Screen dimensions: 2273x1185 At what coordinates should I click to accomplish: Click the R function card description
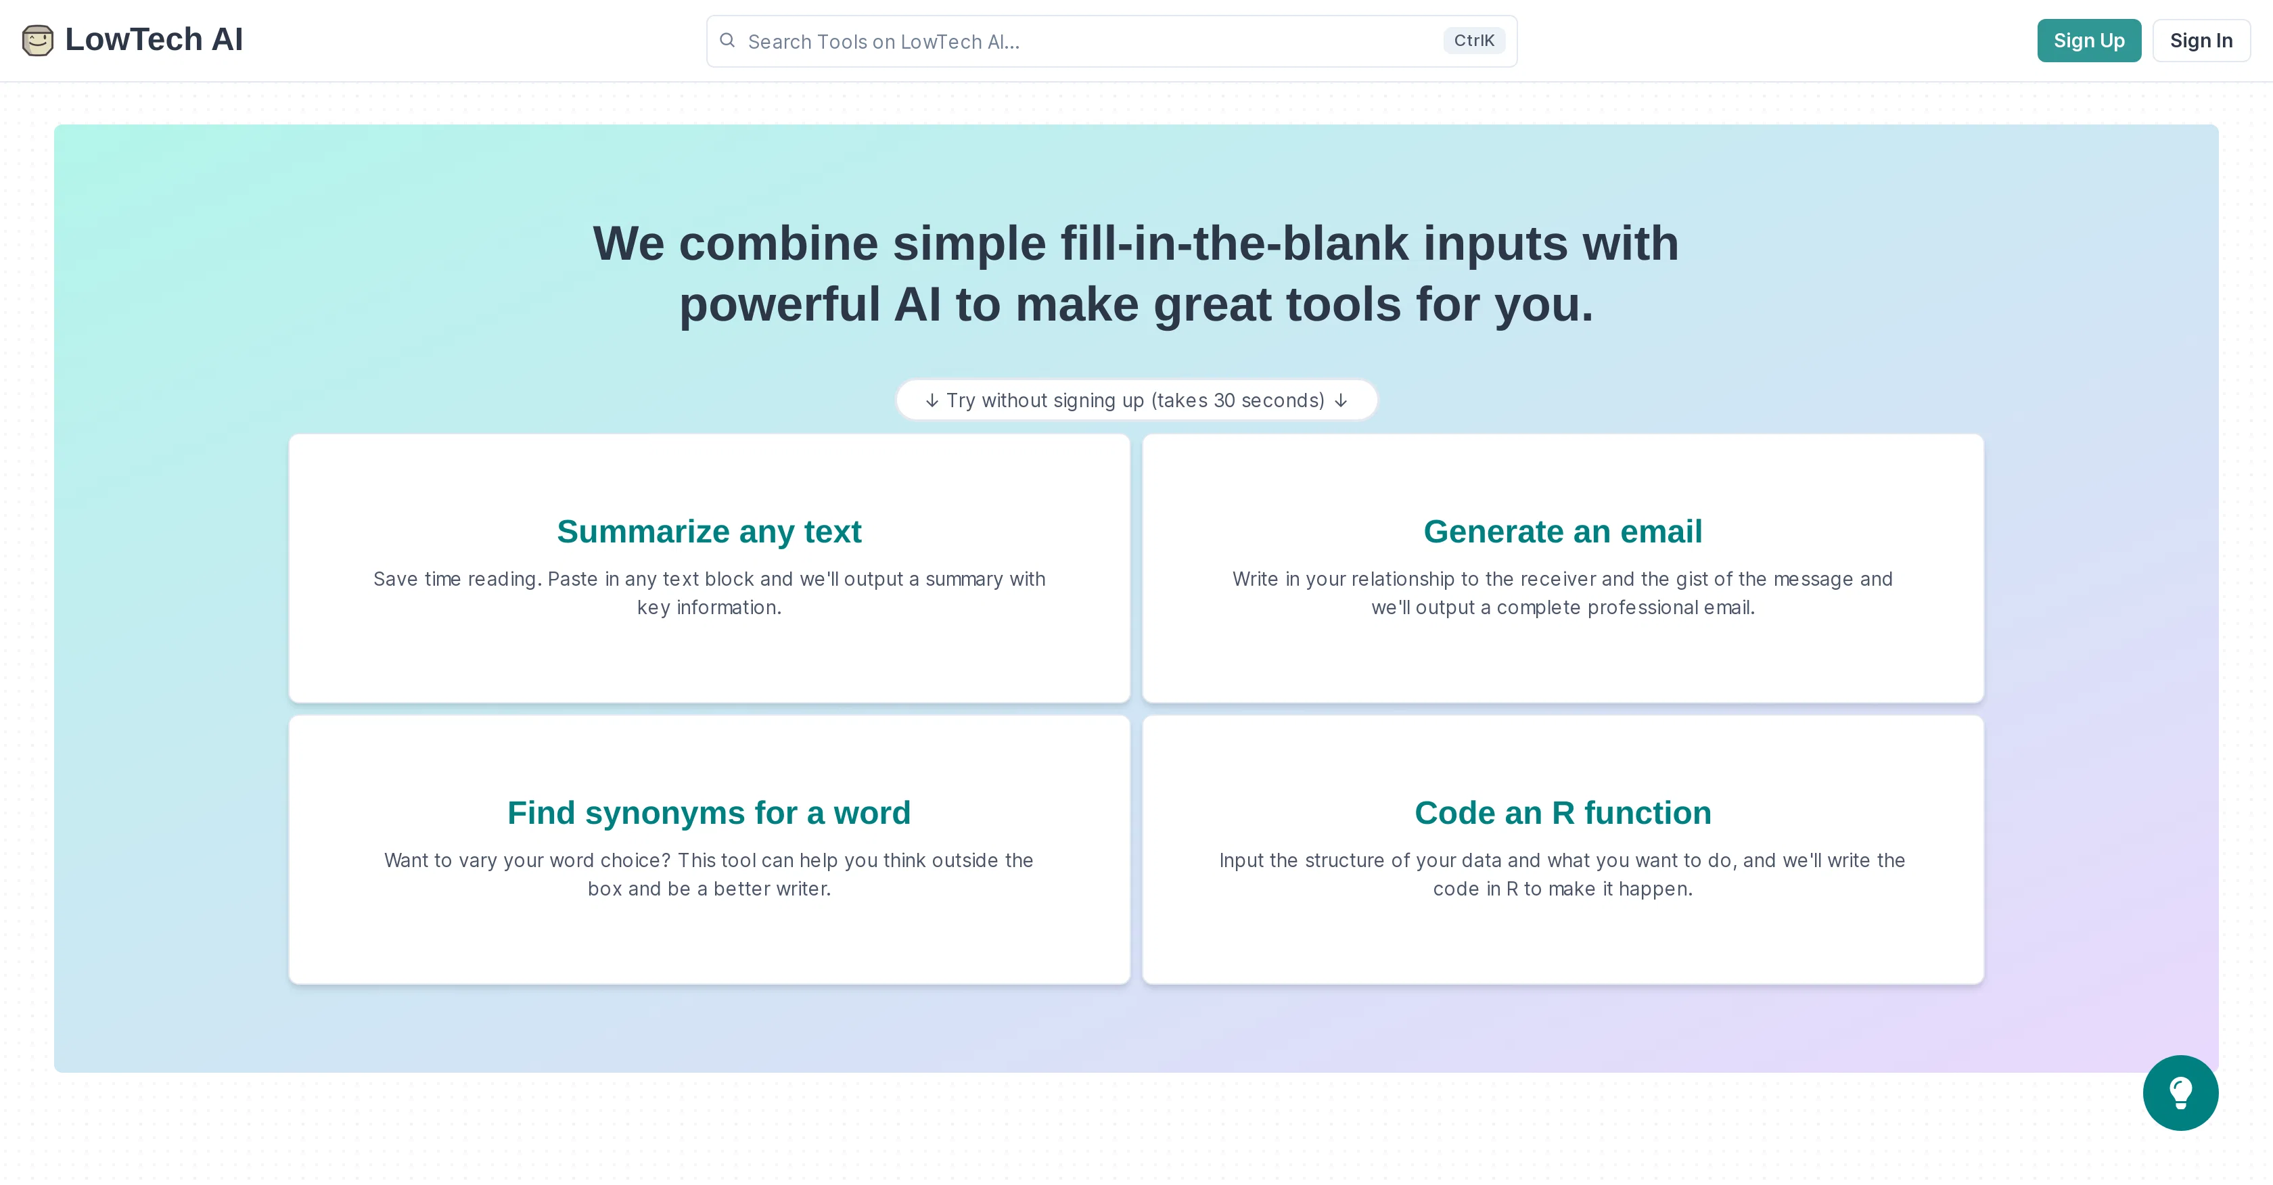(x=1563, y=875)
